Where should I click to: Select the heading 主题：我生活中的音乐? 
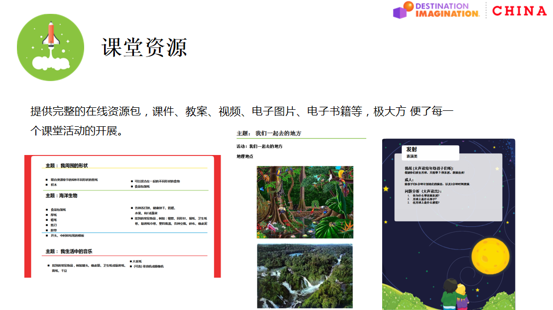click(x=69, y=251)
